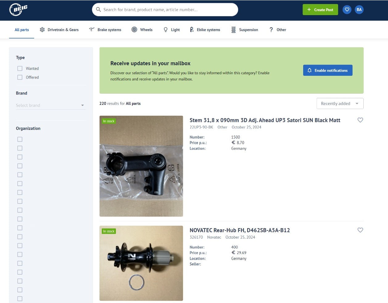
Task: Favorite the Stem Satori SUN listing heart
Action: (x=360, y=120)
